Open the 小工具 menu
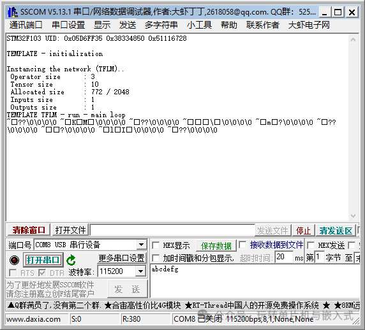This screenshot has height=330, width=365. 199,25
